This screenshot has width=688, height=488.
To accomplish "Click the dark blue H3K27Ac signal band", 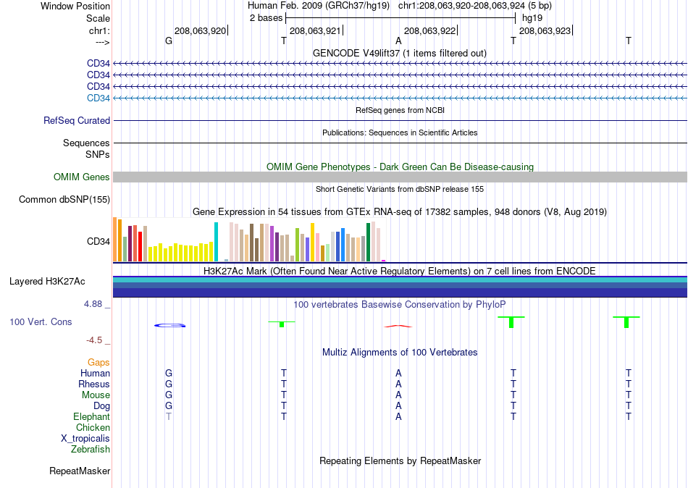I will [400, 293].
